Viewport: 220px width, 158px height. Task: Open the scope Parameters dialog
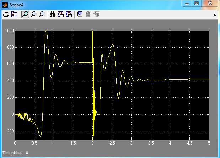[x=14, y=15]
